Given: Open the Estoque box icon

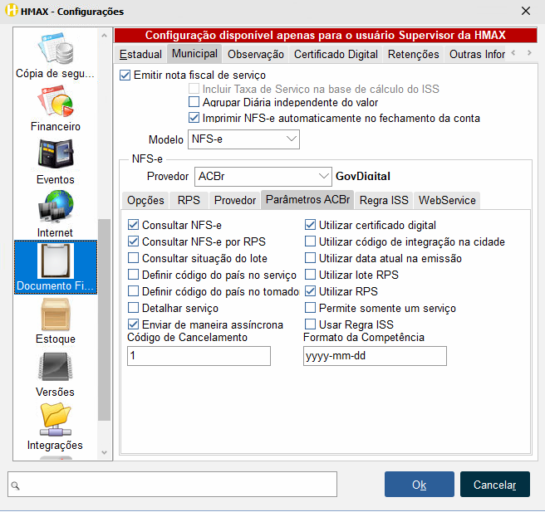Looking at the screenshot, I should (x=56, y=315).
